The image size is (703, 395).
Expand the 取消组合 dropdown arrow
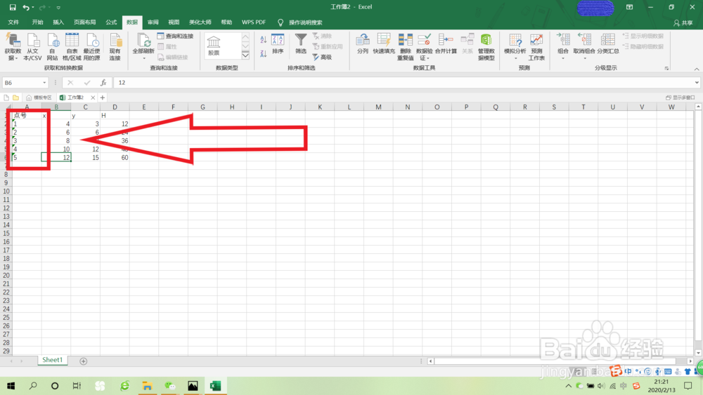tap(585, 58)
